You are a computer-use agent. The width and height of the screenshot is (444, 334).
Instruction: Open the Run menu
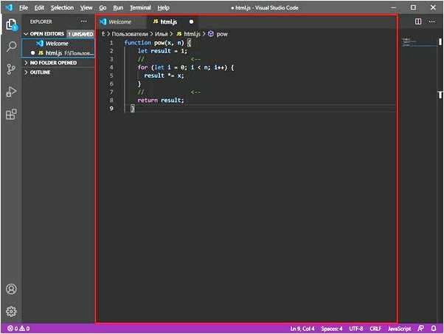pos(118,7)
